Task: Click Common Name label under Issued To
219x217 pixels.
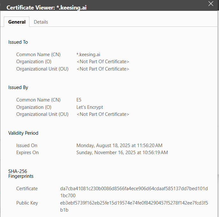Action: coord(38,55)
